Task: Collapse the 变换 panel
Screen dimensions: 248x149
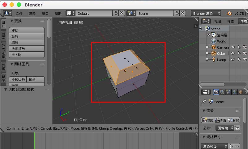Action: [11, 21]
